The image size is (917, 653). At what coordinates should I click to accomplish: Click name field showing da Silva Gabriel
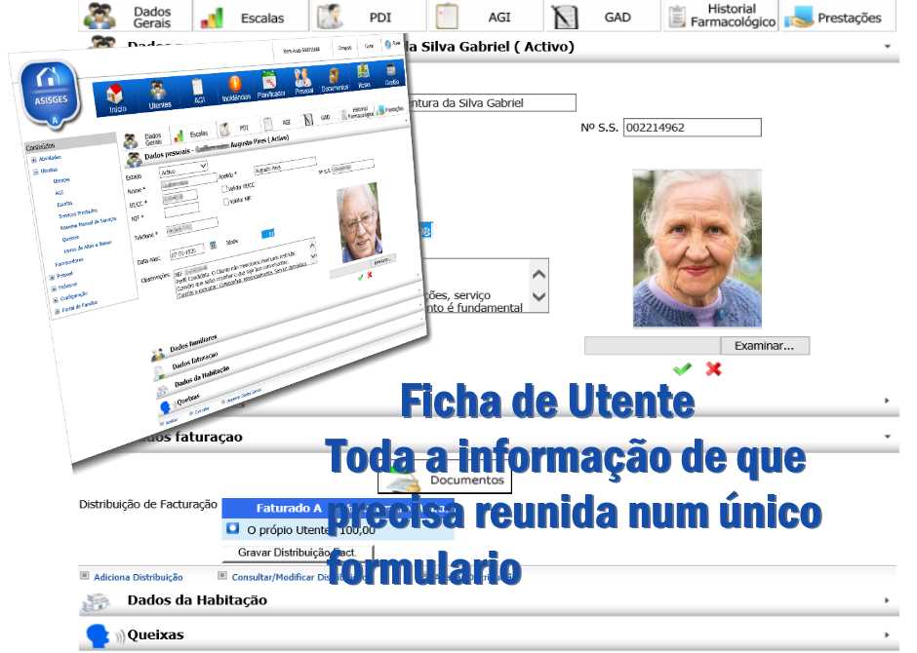point(493,102)
